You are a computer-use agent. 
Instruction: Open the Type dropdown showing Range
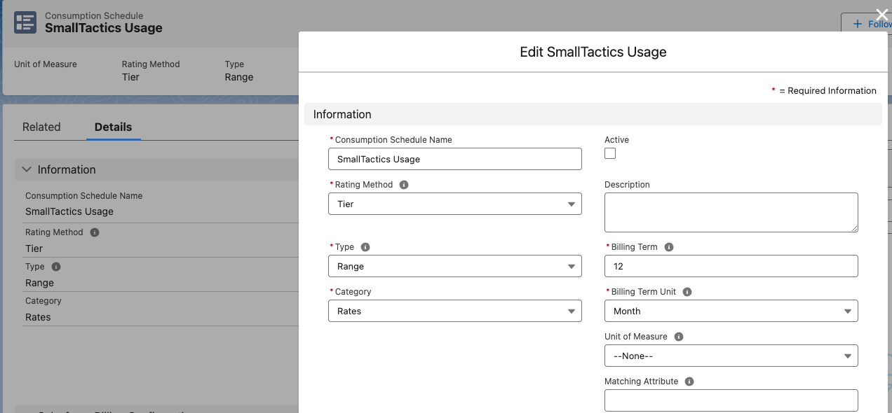(x=455, y=266)
